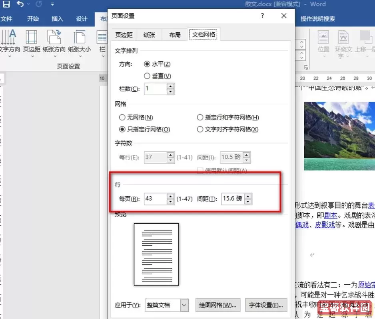Open the Quick Access Toolbar customize arrow
The width and height of the screenshot is (375, 319).
52,4
